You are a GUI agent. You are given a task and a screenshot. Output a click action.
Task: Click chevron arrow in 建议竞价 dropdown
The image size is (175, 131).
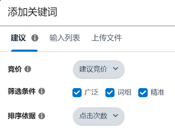116,68
